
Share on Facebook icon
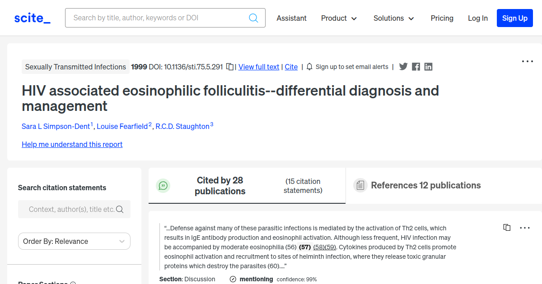(416, 67)
